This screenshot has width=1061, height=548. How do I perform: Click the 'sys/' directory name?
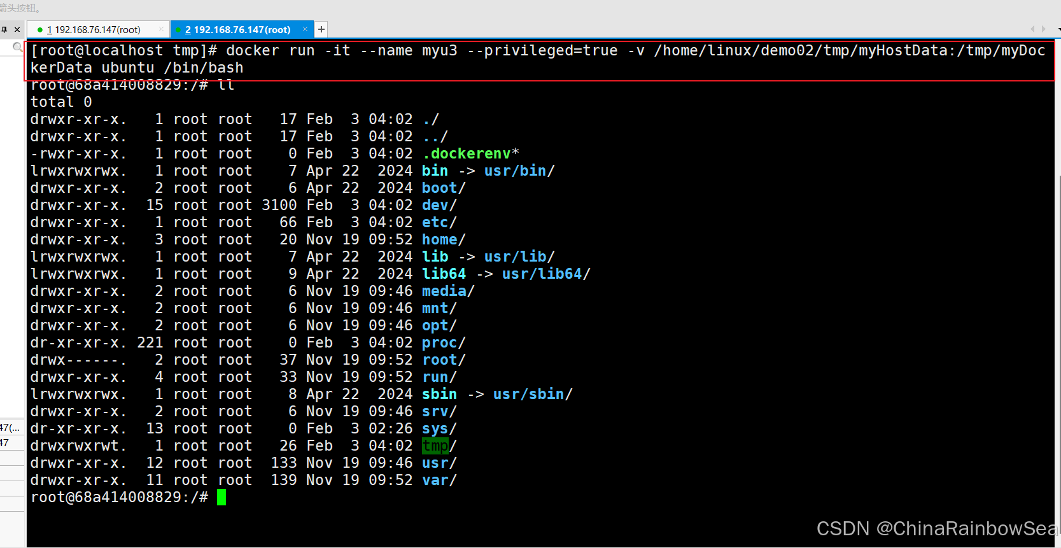tap(439, 428)
